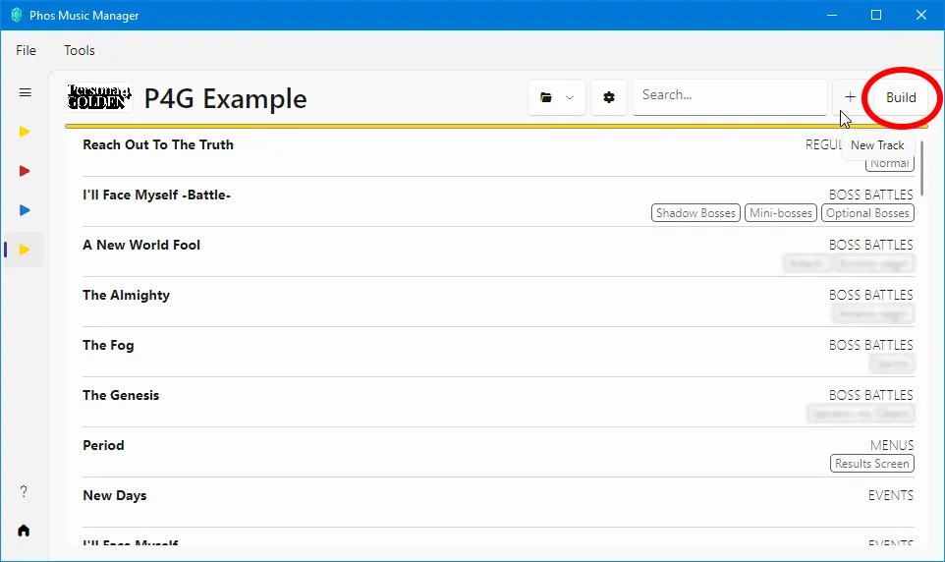Click the P4G Example project title
Image resolution: width=945 pixels, height=562 pixels.
tap(225, 98)
